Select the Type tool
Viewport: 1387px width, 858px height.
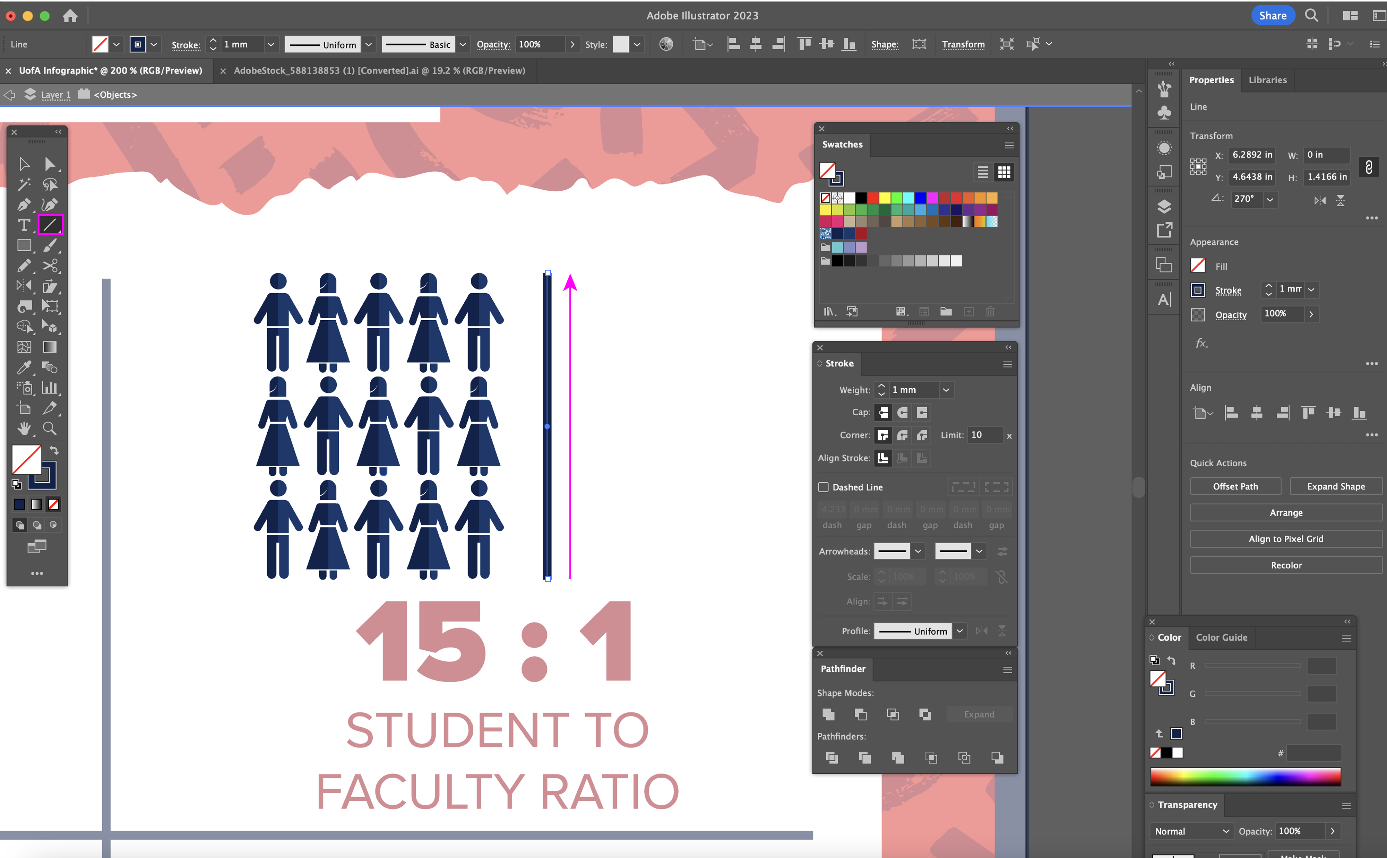(24, 225)
